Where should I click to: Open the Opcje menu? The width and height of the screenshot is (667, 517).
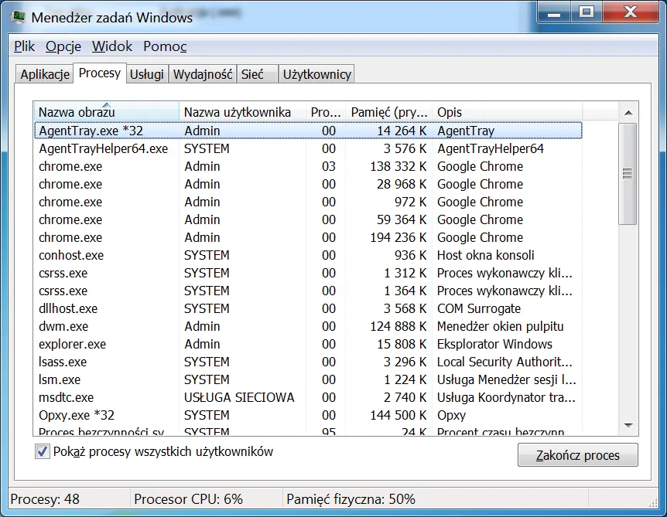[x=63, y=46]
